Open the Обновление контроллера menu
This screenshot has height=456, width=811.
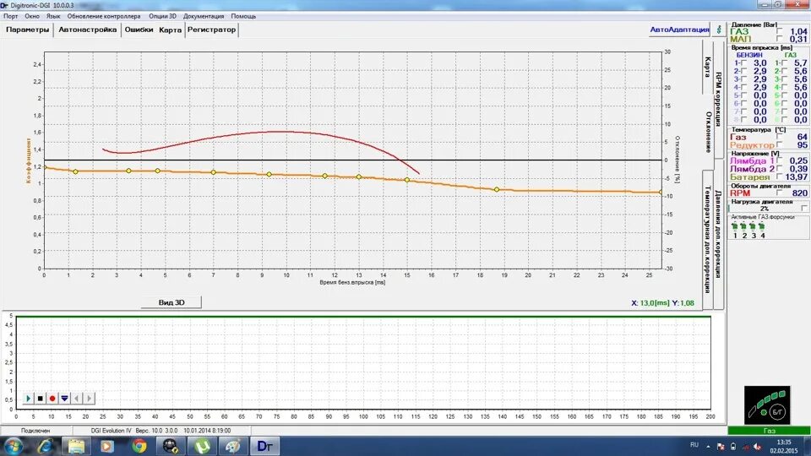click(x=104, y=16)
